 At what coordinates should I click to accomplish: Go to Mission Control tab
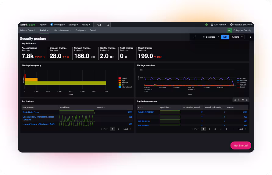(x=27, y=30)
